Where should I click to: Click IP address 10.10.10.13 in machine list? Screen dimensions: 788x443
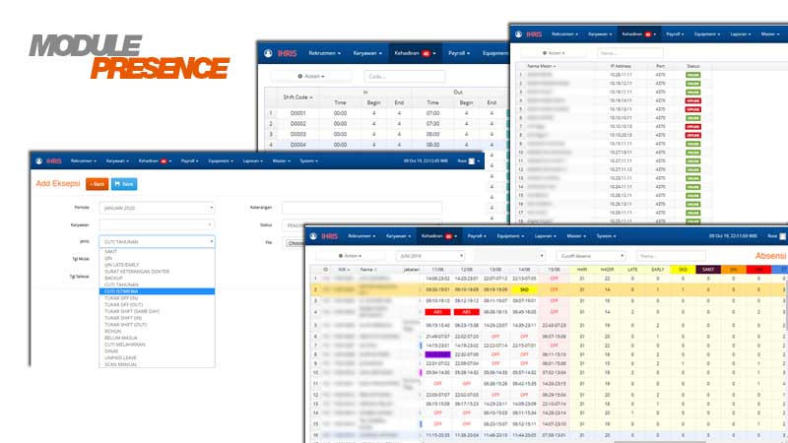[x=621, y=127]
